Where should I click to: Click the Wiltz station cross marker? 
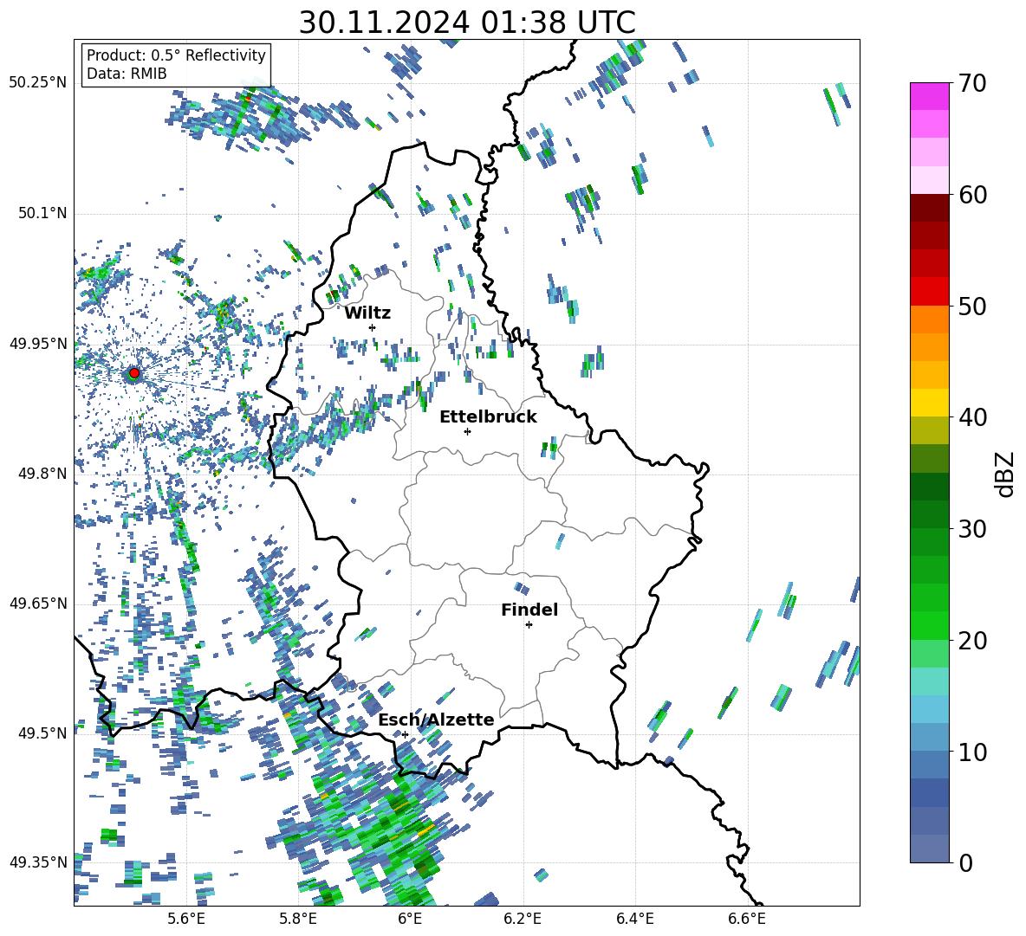[373, 327]
